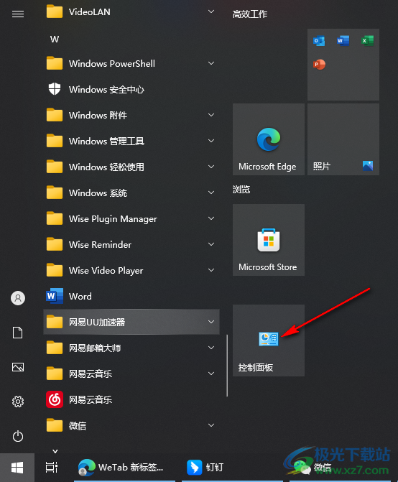The height and width of the screenshot is (482, 398).
Task: Open the Microsoft Store tile
Action: 268,240
